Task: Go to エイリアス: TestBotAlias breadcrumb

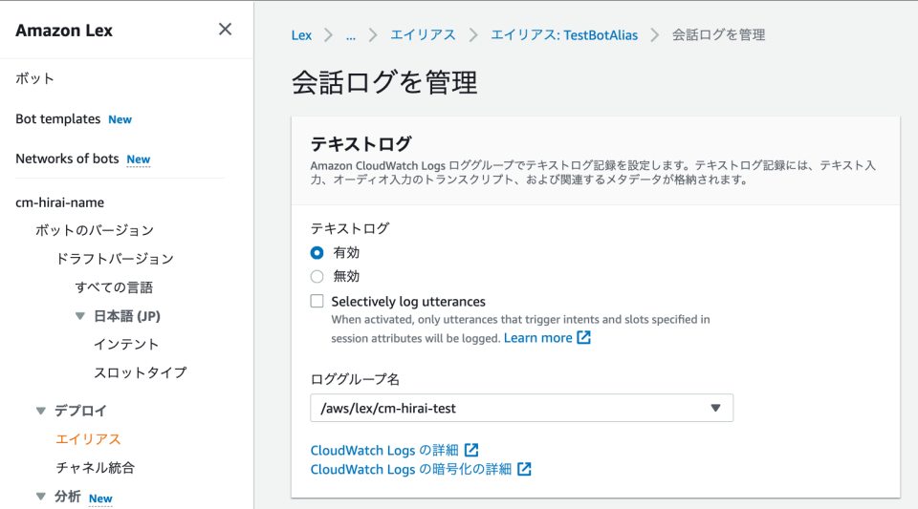Action: coord(564,35)
